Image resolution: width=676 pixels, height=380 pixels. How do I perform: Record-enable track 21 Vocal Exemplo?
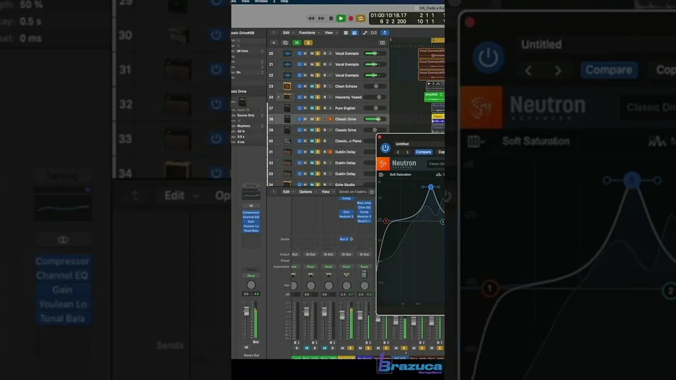click(324, 64)
